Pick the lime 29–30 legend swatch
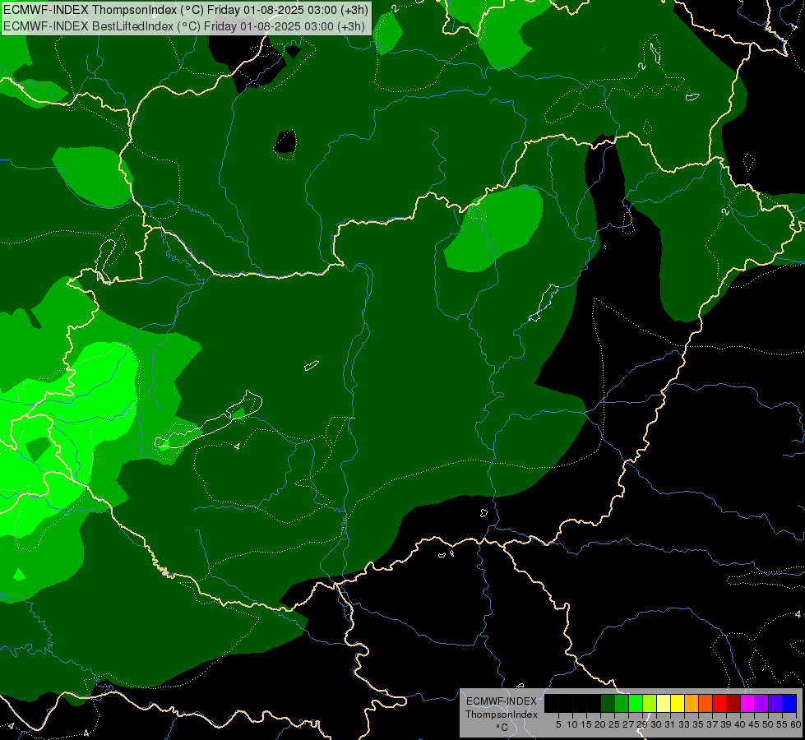805x740 pixels. tap(650, 703)
